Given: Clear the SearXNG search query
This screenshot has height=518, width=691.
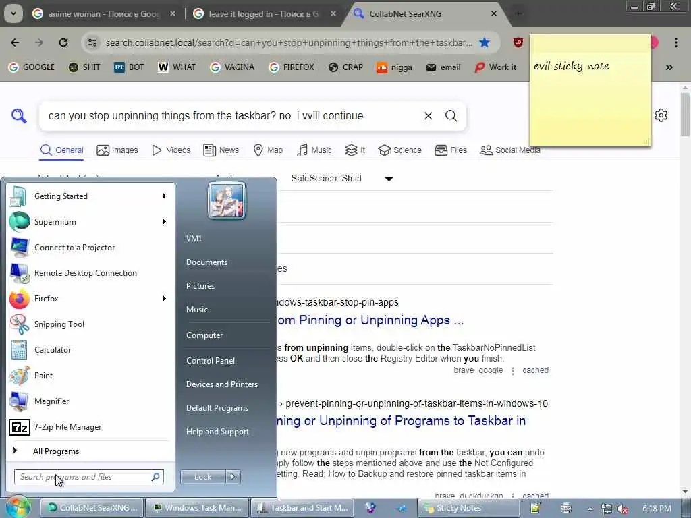Looking at the screenshot, I should coord(428,116).
